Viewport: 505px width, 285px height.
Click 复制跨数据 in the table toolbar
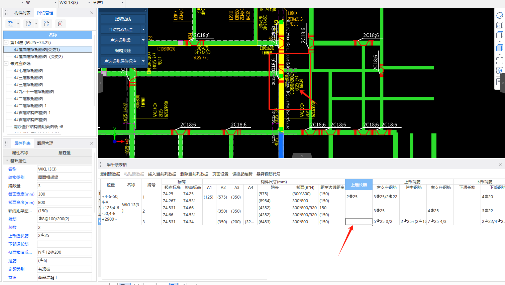[x=110, y=174]
